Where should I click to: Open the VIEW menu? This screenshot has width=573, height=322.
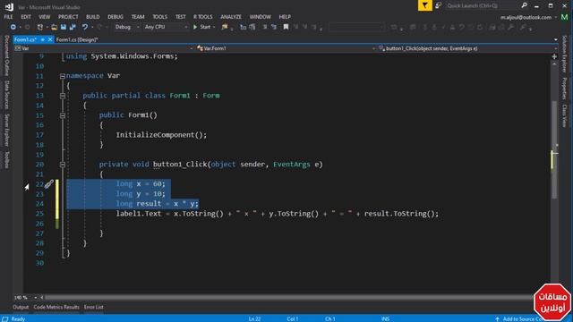pyautogui.click(x=45, y=17)
